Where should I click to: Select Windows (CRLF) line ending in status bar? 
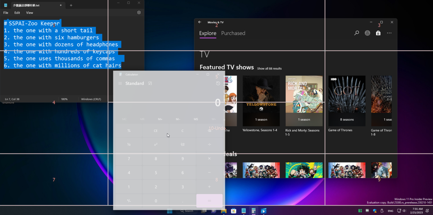coord(91,99)
